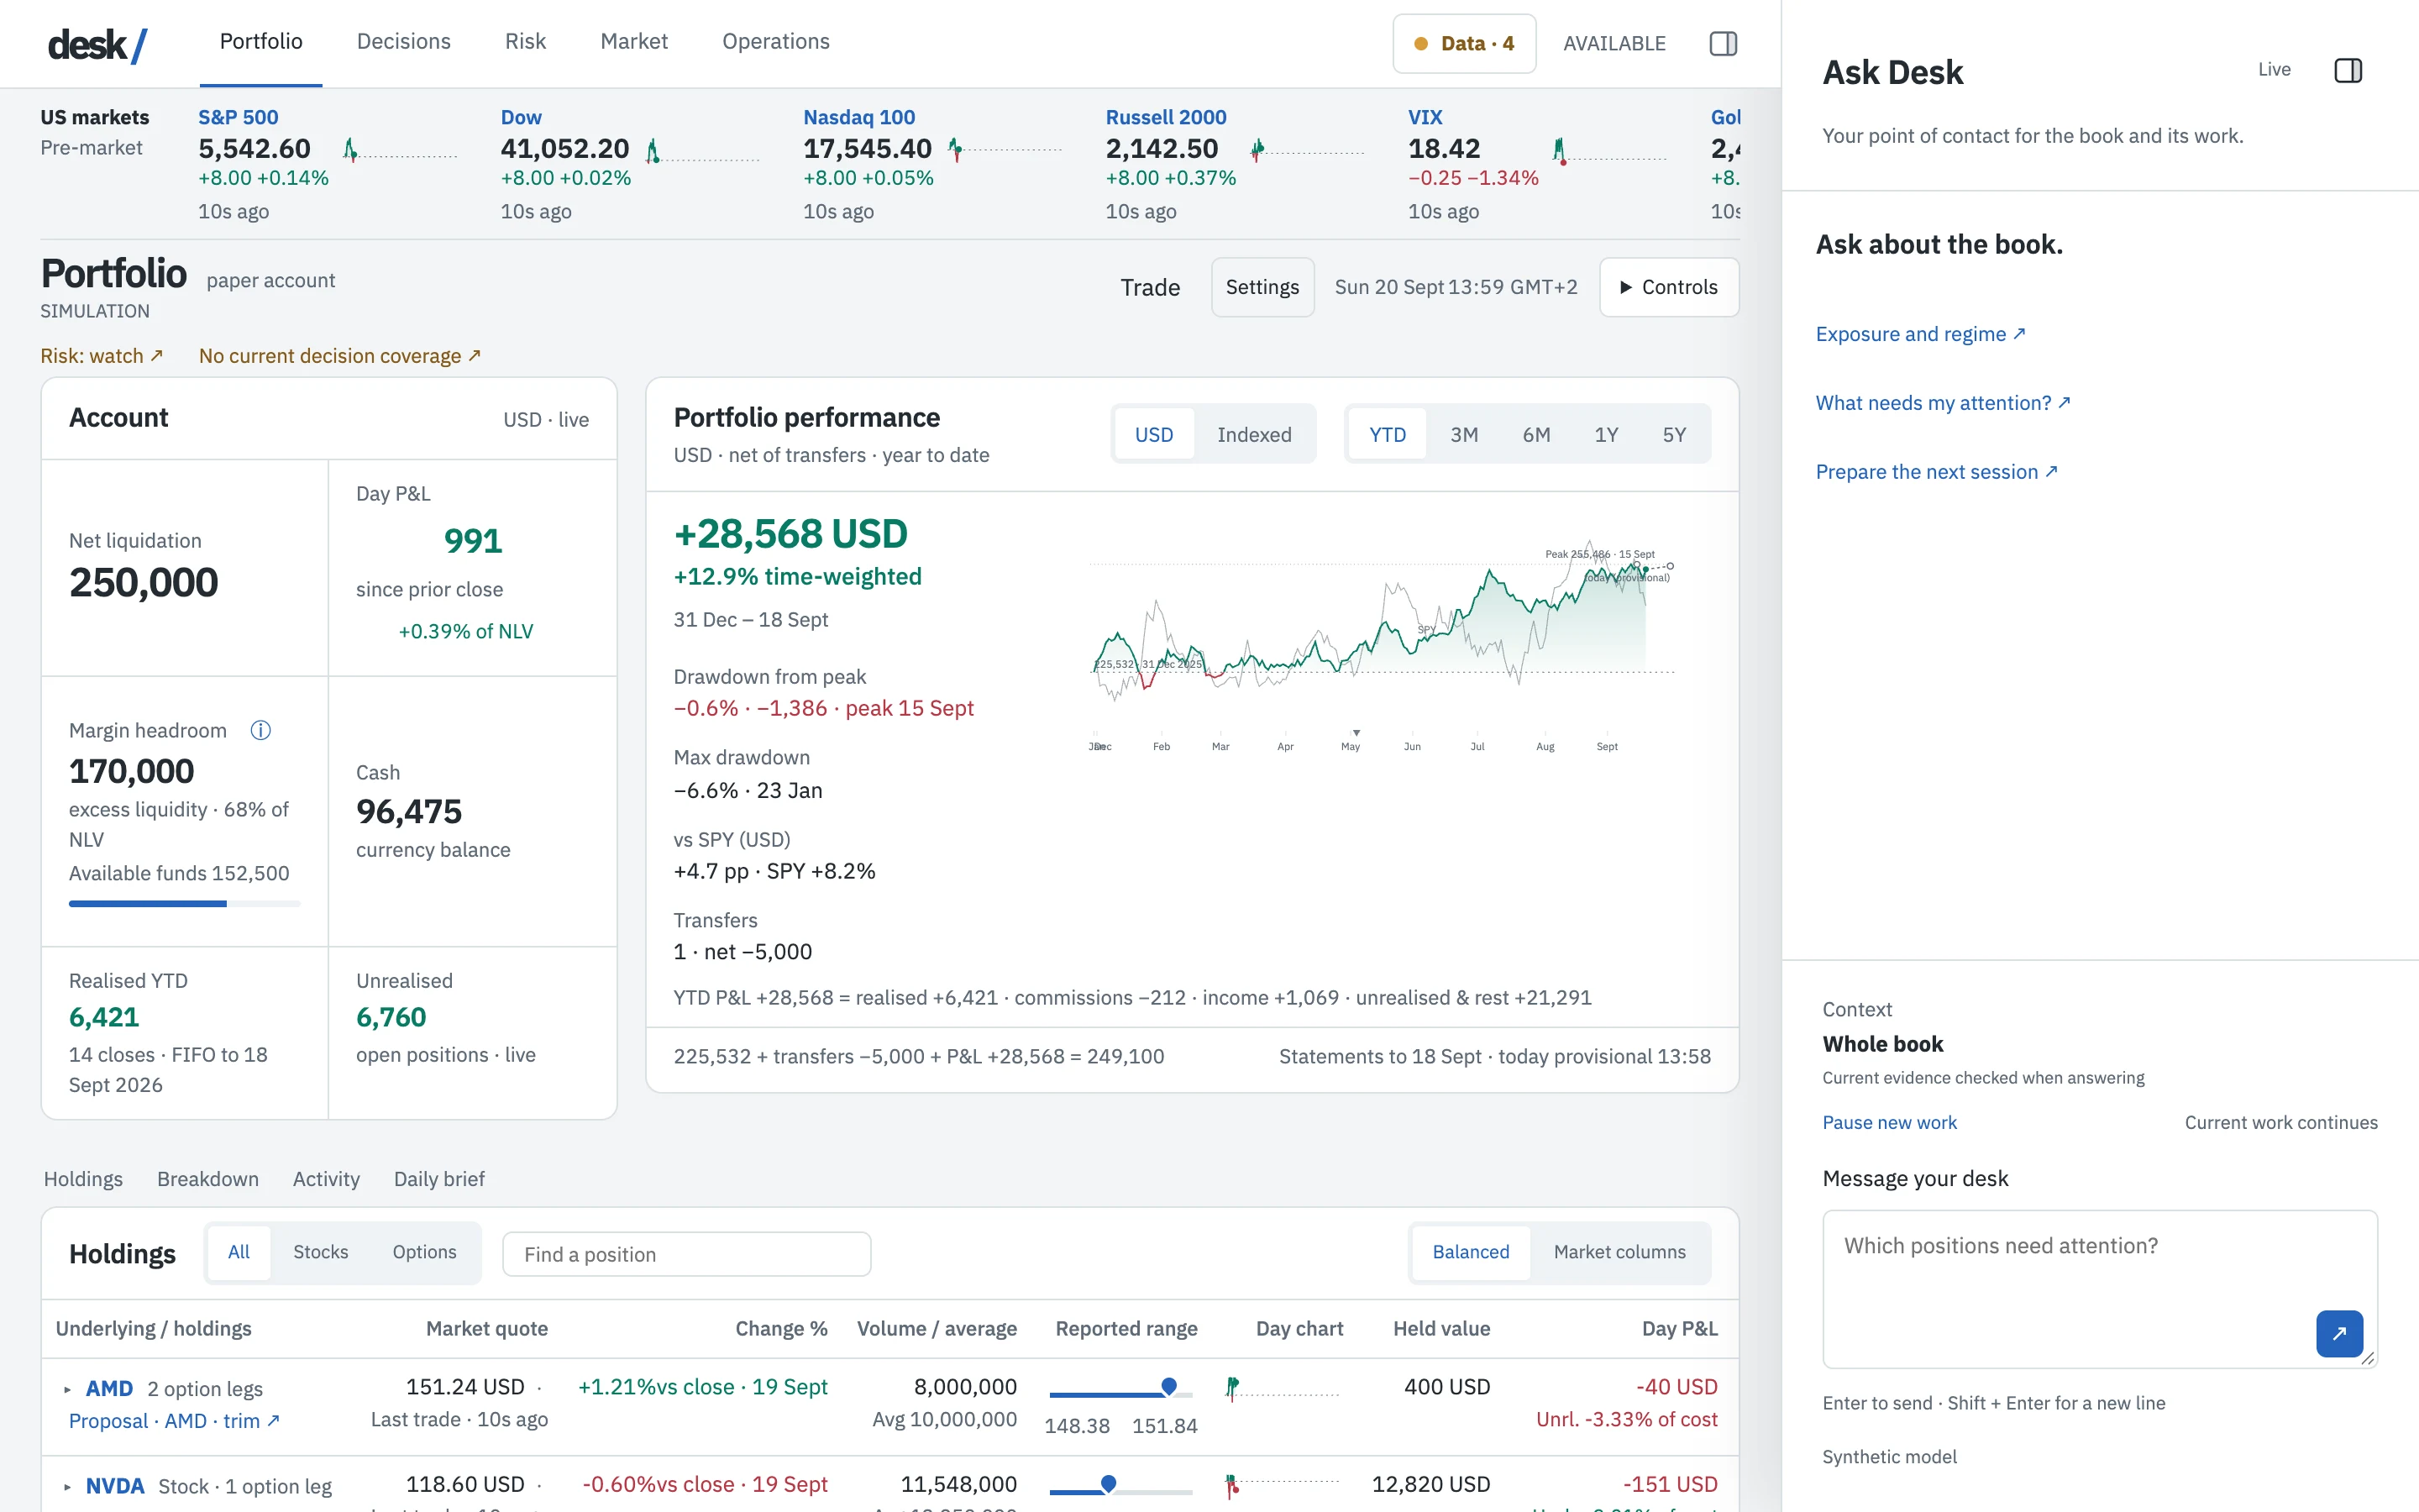
Task: Switch holdings to Balanced columns
Action: point(1471,1252)
